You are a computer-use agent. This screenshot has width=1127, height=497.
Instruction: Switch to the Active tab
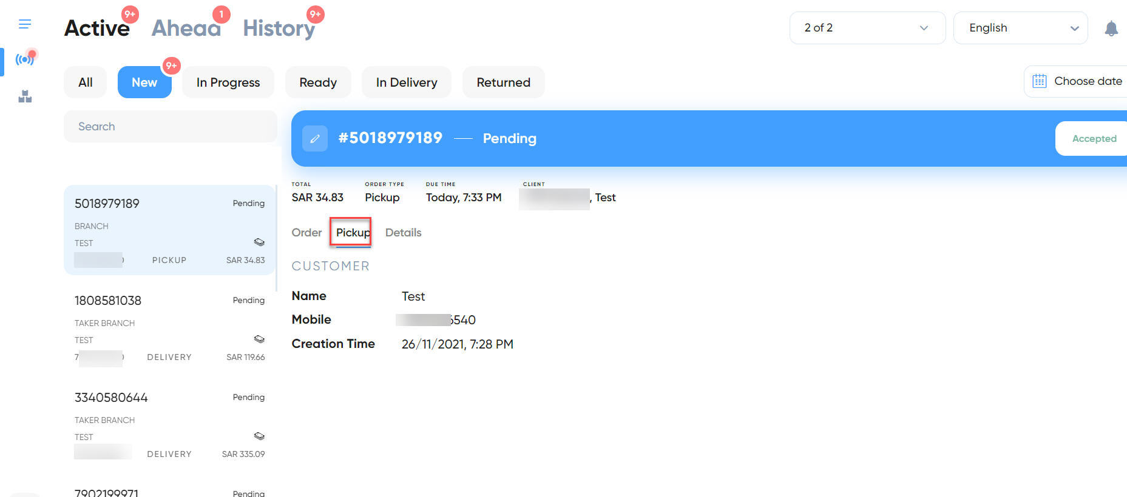(x=97, y=28)
